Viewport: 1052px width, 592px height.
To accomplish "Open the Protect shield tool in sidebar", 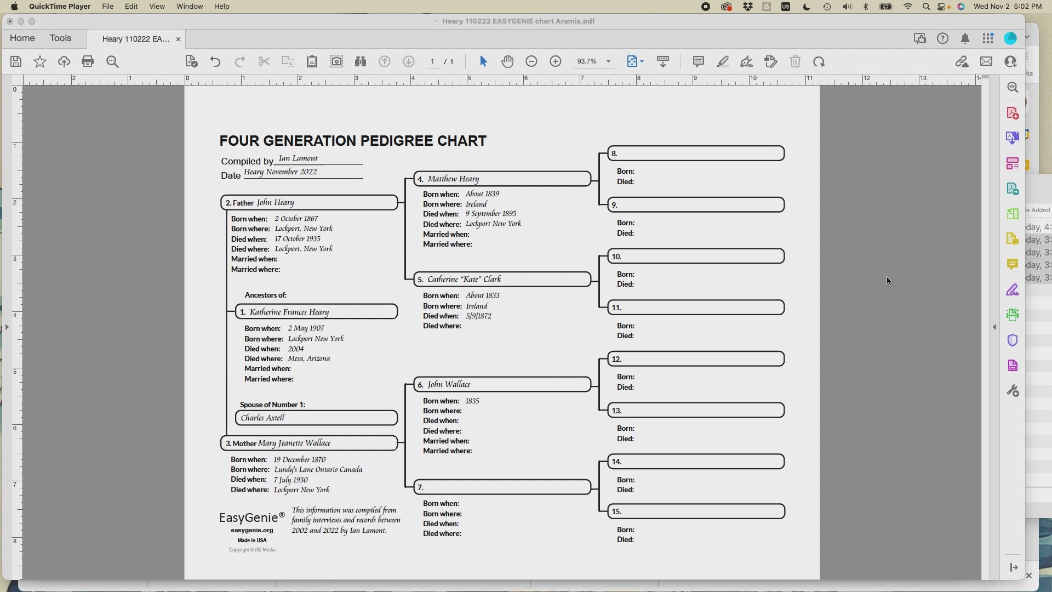I will pyautogui.click(x=1013, y=340).
